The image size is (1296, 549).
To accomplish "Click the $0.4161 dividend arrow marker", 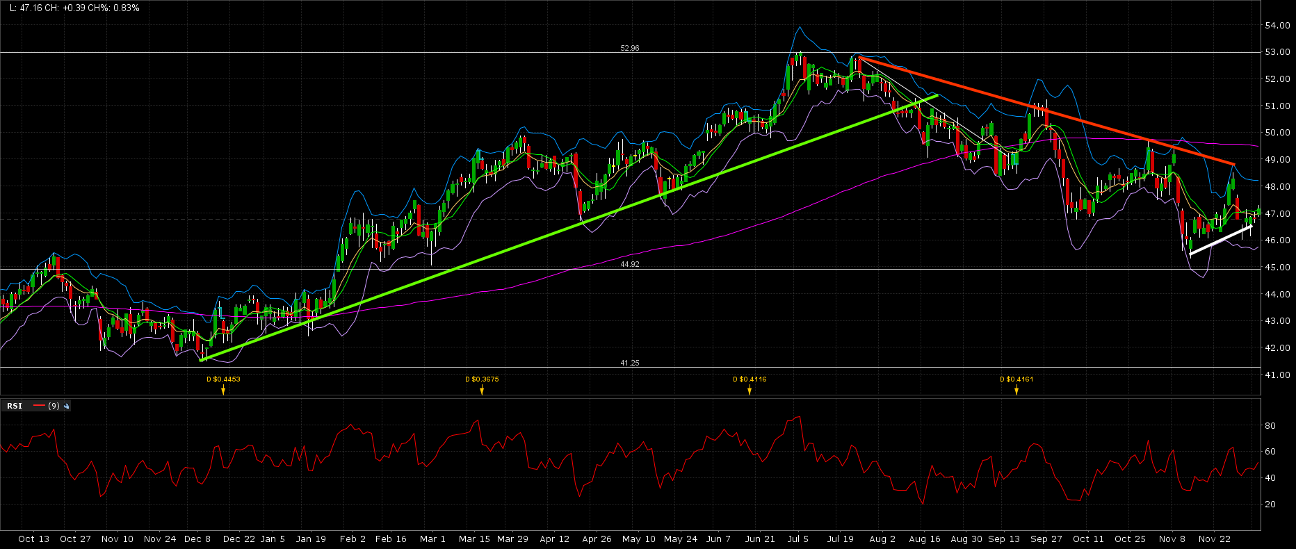I will pyautogui.click(x=1016, y=391).
